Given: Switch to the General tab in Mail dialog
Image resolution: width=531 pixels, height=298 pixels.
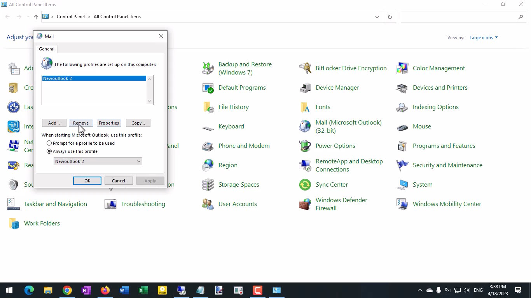Looking at the screenshot, I should pyautogui.click(x=47, y=49).
